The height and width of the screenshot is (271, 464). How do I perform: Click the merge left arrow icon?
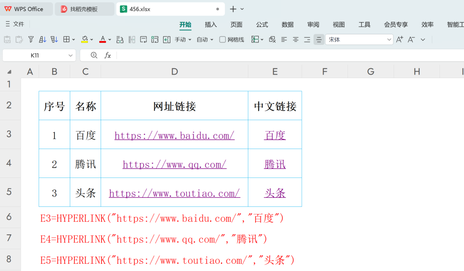pyautogui.click(x=167, y=39)
